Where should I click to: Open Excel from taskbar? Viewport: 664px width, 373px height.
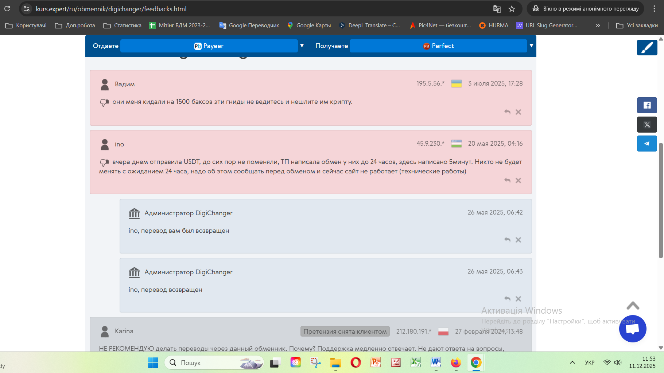tap(416, 363)
